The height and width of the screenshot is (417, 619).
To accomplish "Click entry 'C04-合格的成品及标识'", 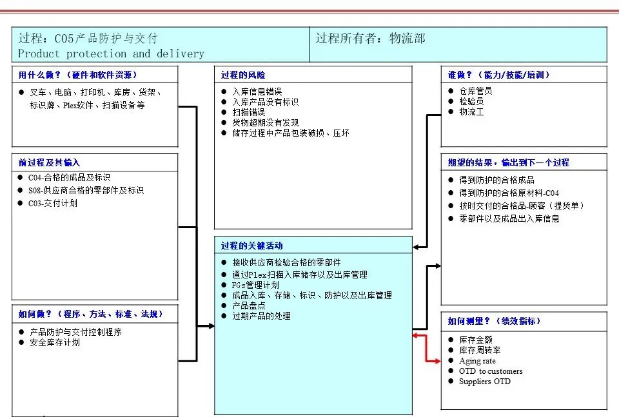I will 69,177.
